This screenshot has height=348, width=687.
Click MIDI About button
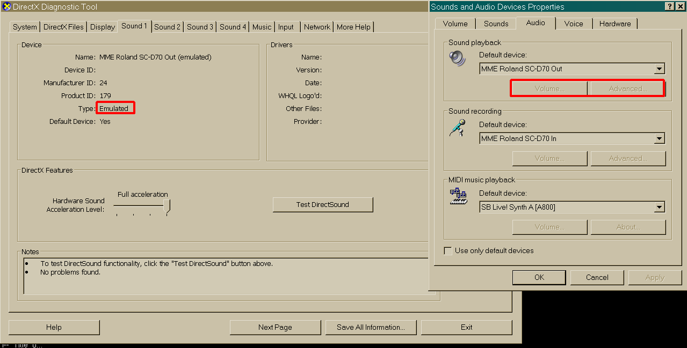[628, 227]
